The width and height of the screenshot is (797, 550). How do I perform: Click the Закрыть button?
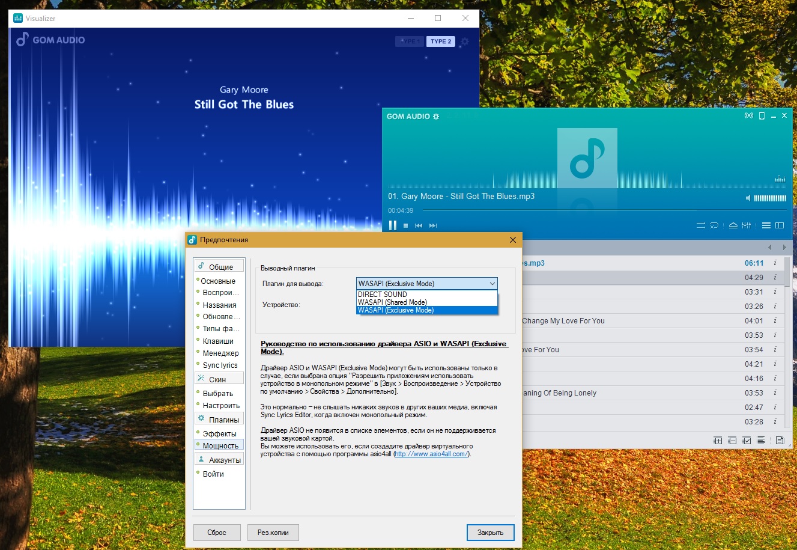pyautogui.click(x=490, y=533)
